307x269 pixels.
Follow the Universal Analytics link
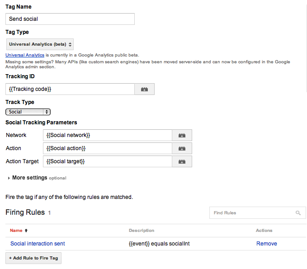(25, 55)
